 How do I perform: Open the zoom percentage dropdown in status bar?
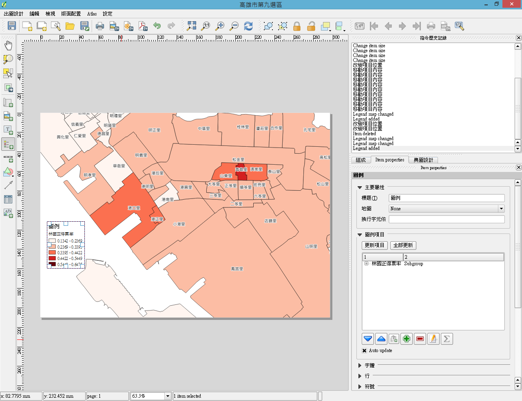[x=167, y=396]
